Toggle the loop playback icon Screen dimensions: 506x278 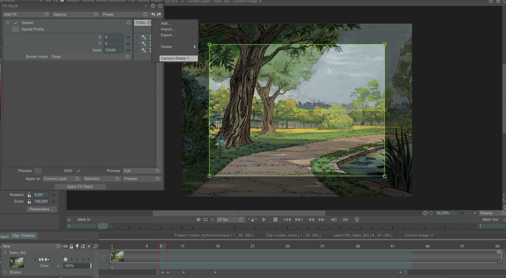pos(205,219)
